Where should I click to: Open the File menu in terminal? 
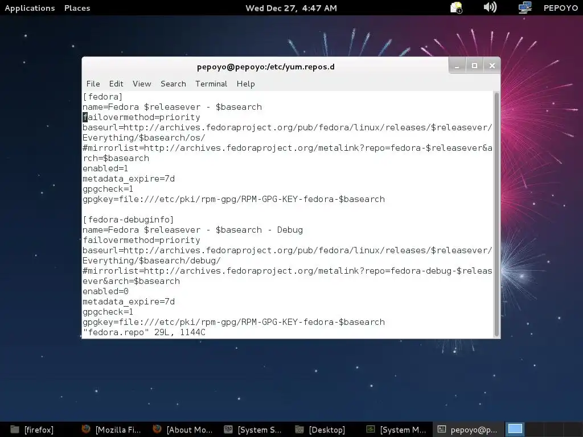93,84
